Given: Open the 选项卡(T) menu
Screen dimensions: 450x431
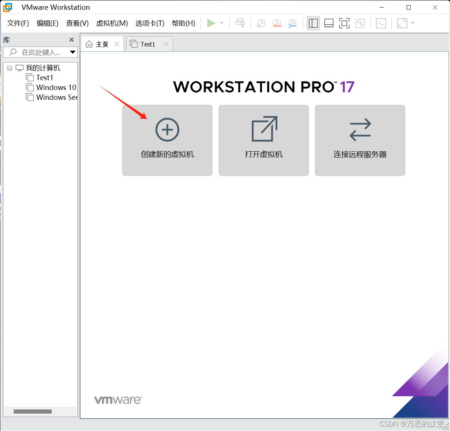Looking at the screenshot, I should click(150, 23).
